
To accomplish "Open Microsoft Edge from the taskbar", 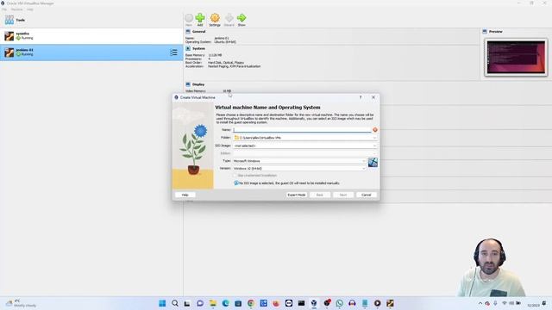I will (225, 303).
